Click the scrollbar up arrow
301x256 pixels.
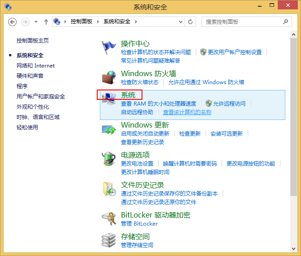[x=293, y=34]
